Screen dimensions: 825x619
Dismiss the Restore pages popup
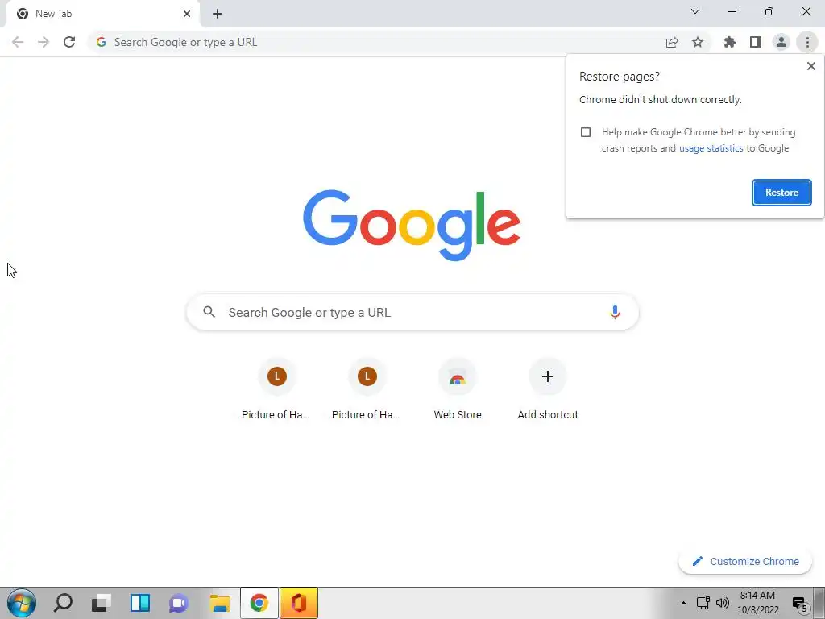pyautogui.click(x=810, y=66)
